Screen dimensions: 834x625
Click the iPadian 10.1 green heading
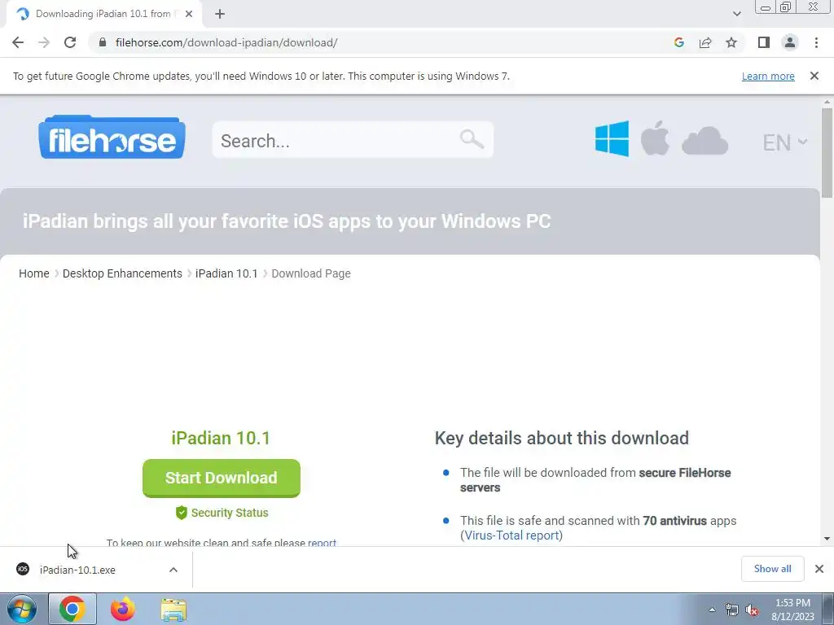(x=221, y=438)
